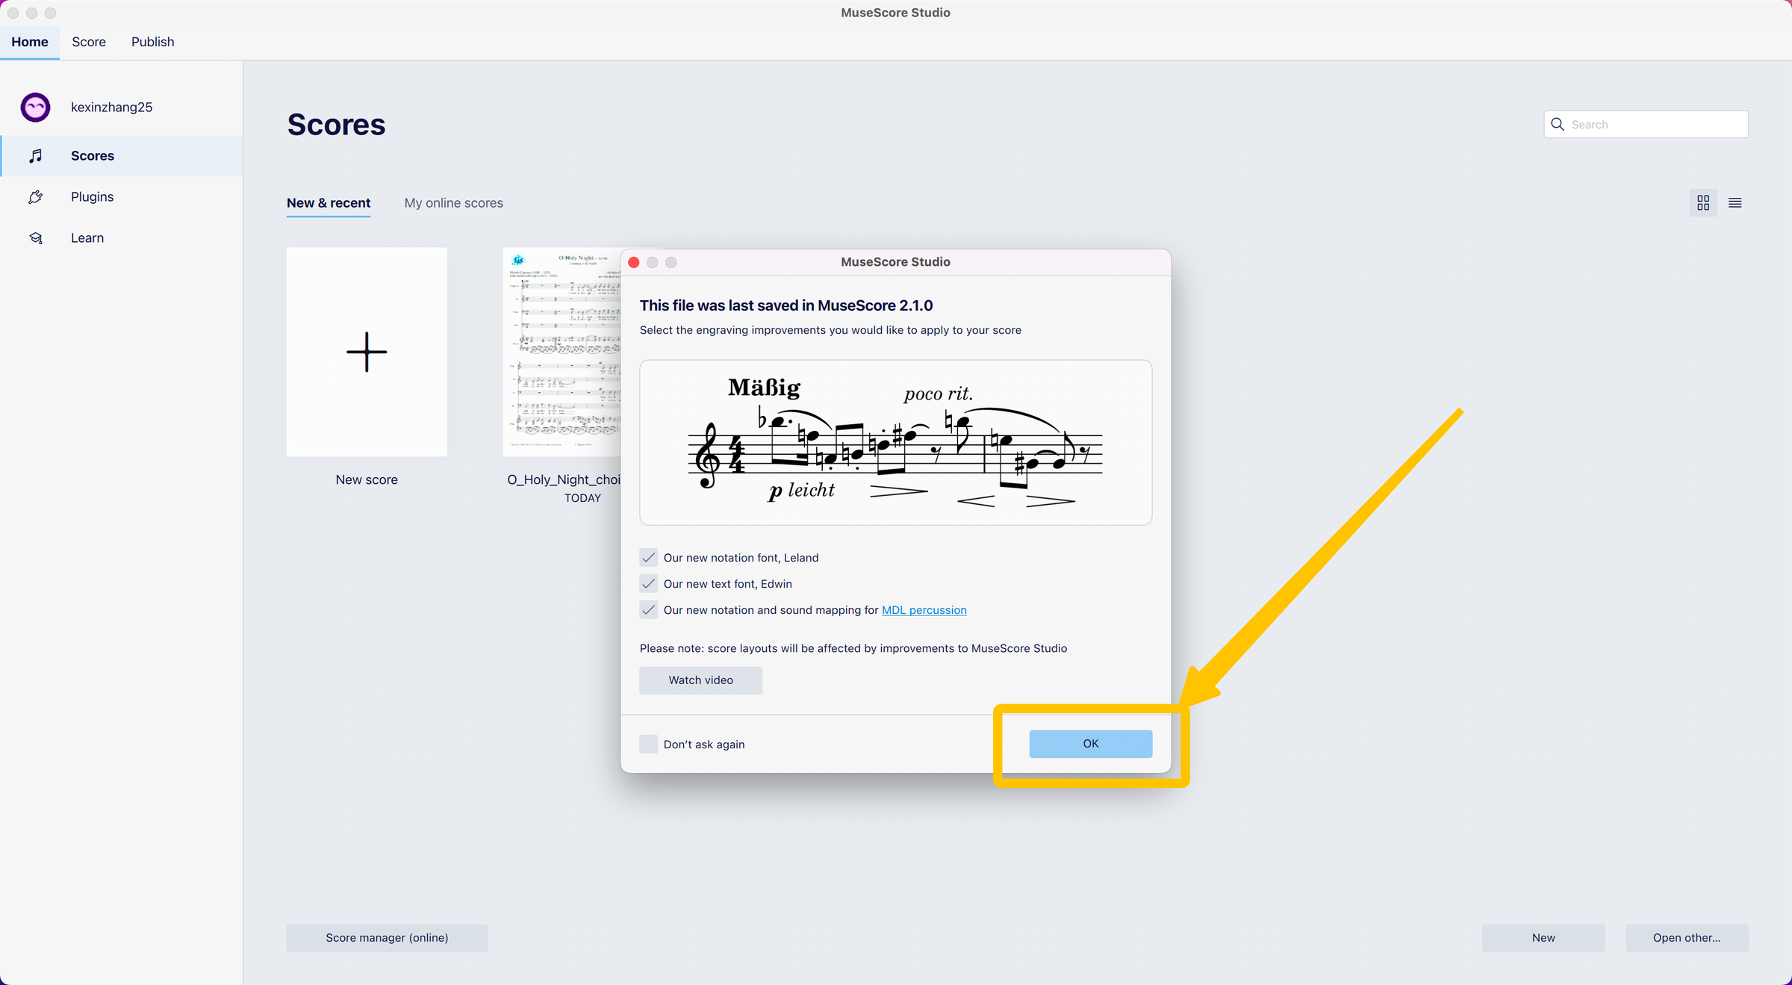
Task: Open the Plugins section from the sidebar
Action: pyautogui.click(x=92, y=196)
